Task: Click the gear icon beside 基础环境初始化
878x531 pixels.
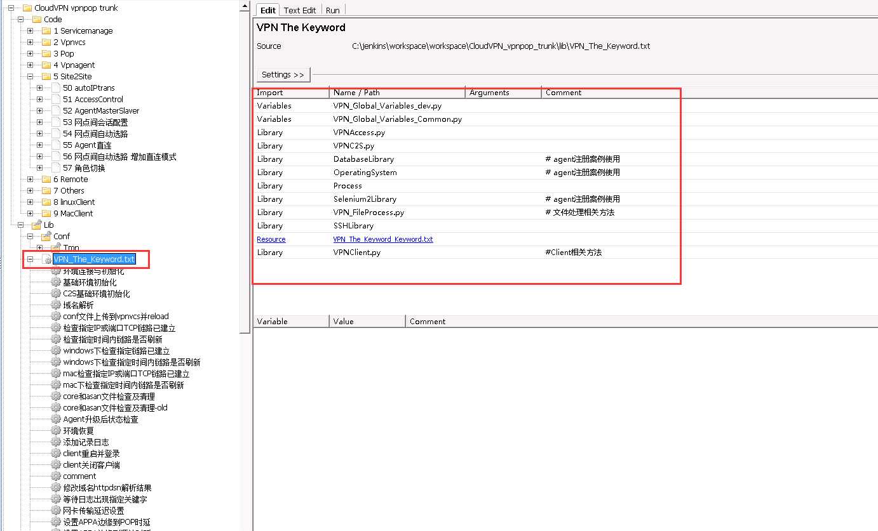Action: pos(56,282)
